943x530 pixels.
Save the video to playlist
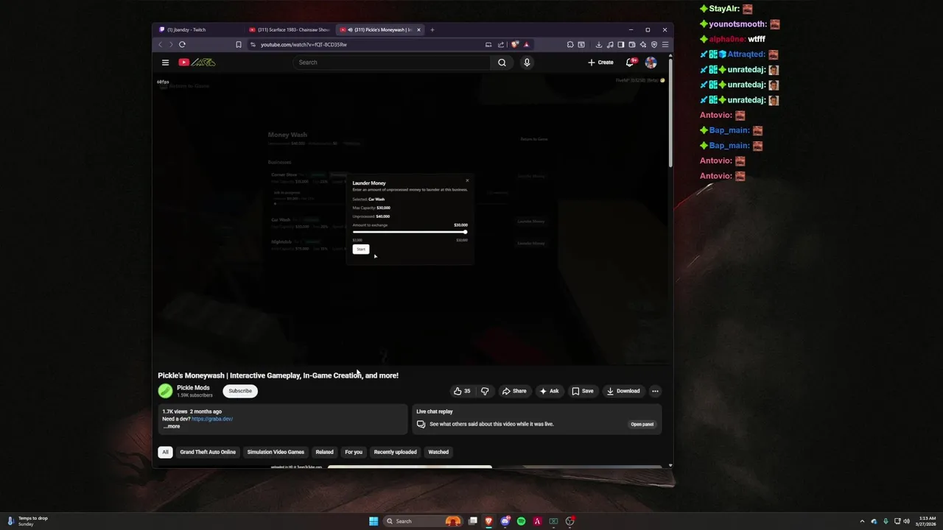pyautogui.click(x=582, y=391)
